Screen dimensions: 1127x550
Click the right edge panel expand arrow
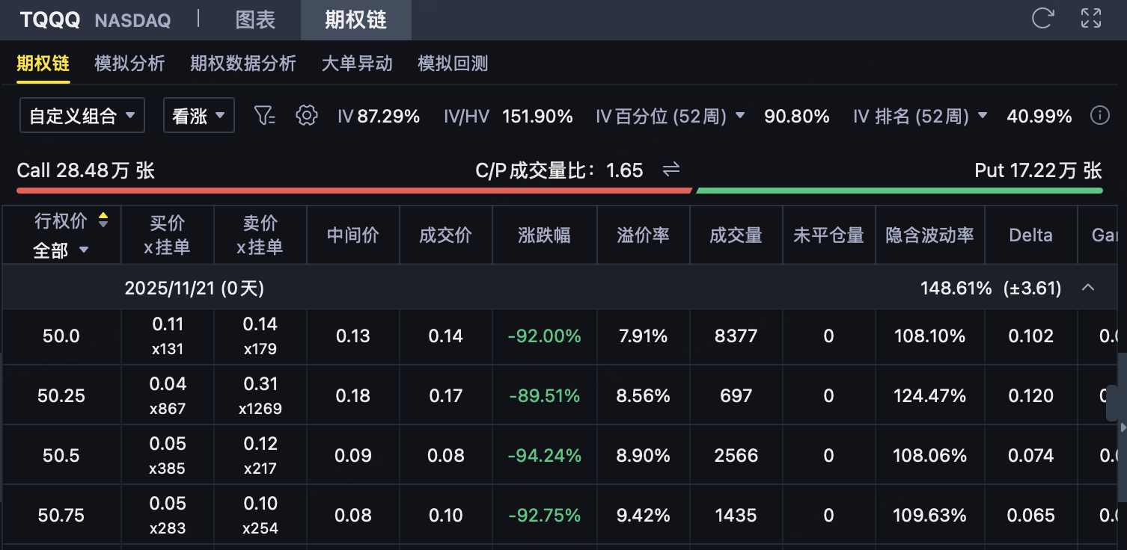click(1122, 428)
